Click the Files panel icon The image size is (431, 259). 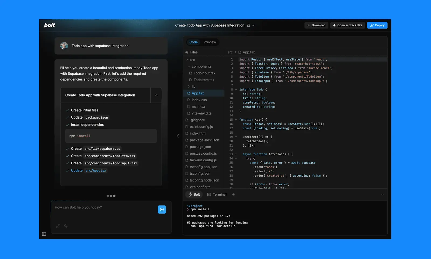tap(187, 52)
